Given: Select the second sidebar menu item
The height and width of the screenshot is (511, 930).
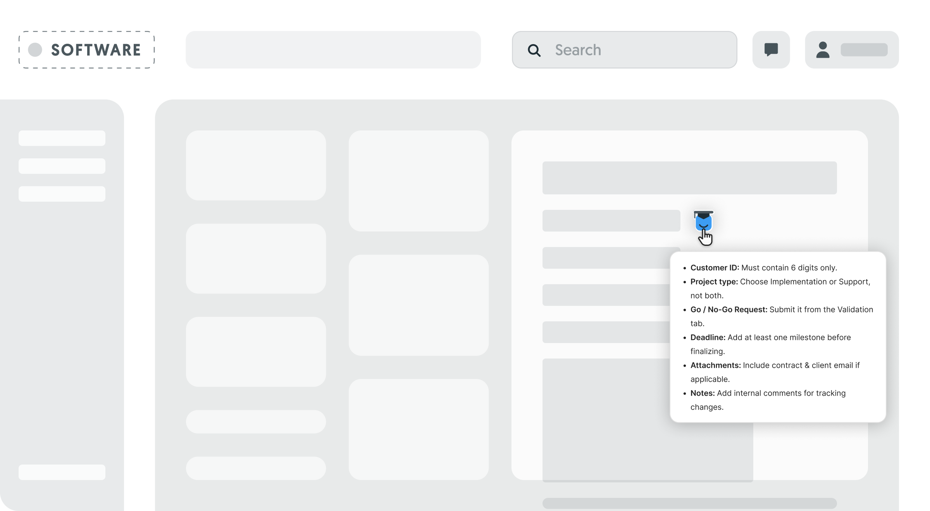Looking at the screenshot, I should tap(62, 166).
